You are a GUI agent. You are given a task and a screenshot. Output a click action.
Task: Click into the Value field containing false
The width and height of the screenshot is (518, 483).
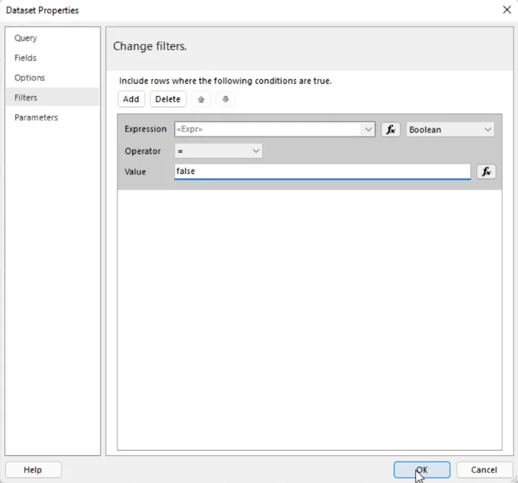[x=323, y=171]
